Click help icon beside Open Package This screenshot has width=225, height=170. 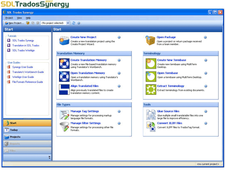[205, 37]
